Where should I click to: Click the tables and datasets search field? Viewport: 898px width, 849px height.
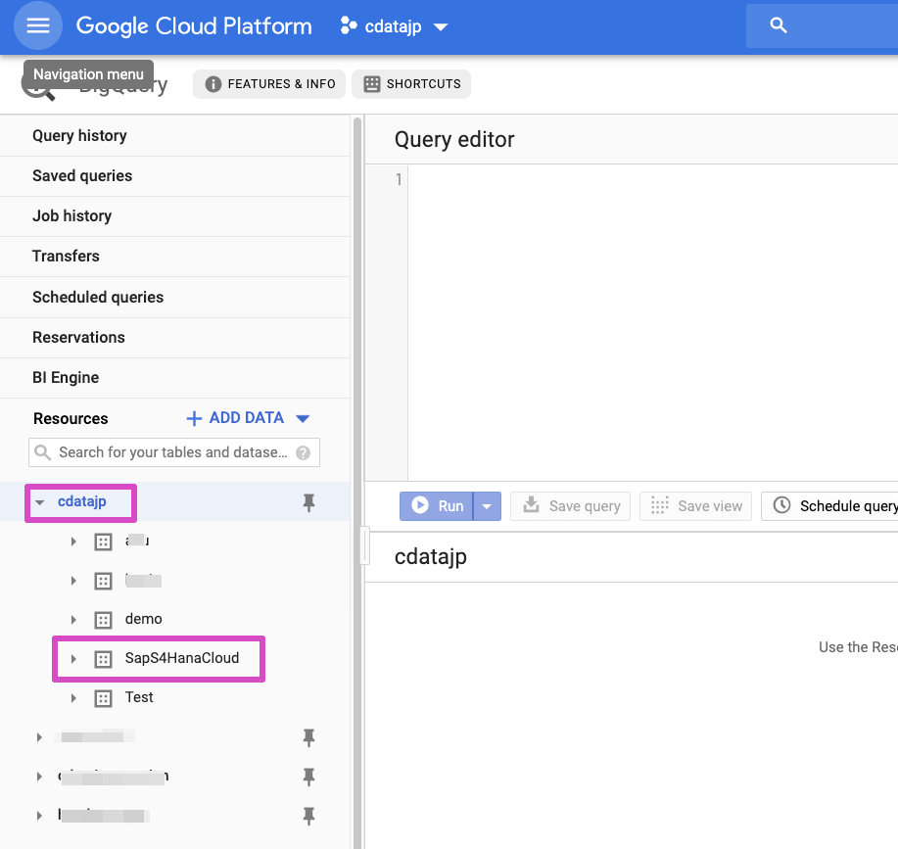tap(172, 452)
